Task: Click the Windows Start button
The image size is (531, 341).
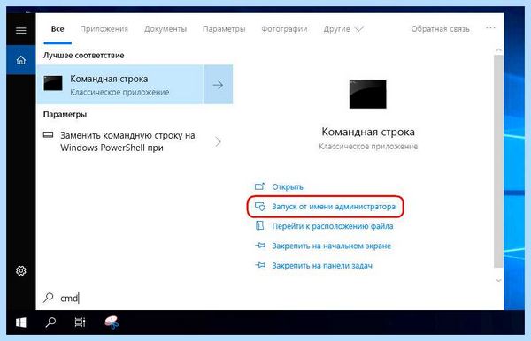Action: pos(21,322)
